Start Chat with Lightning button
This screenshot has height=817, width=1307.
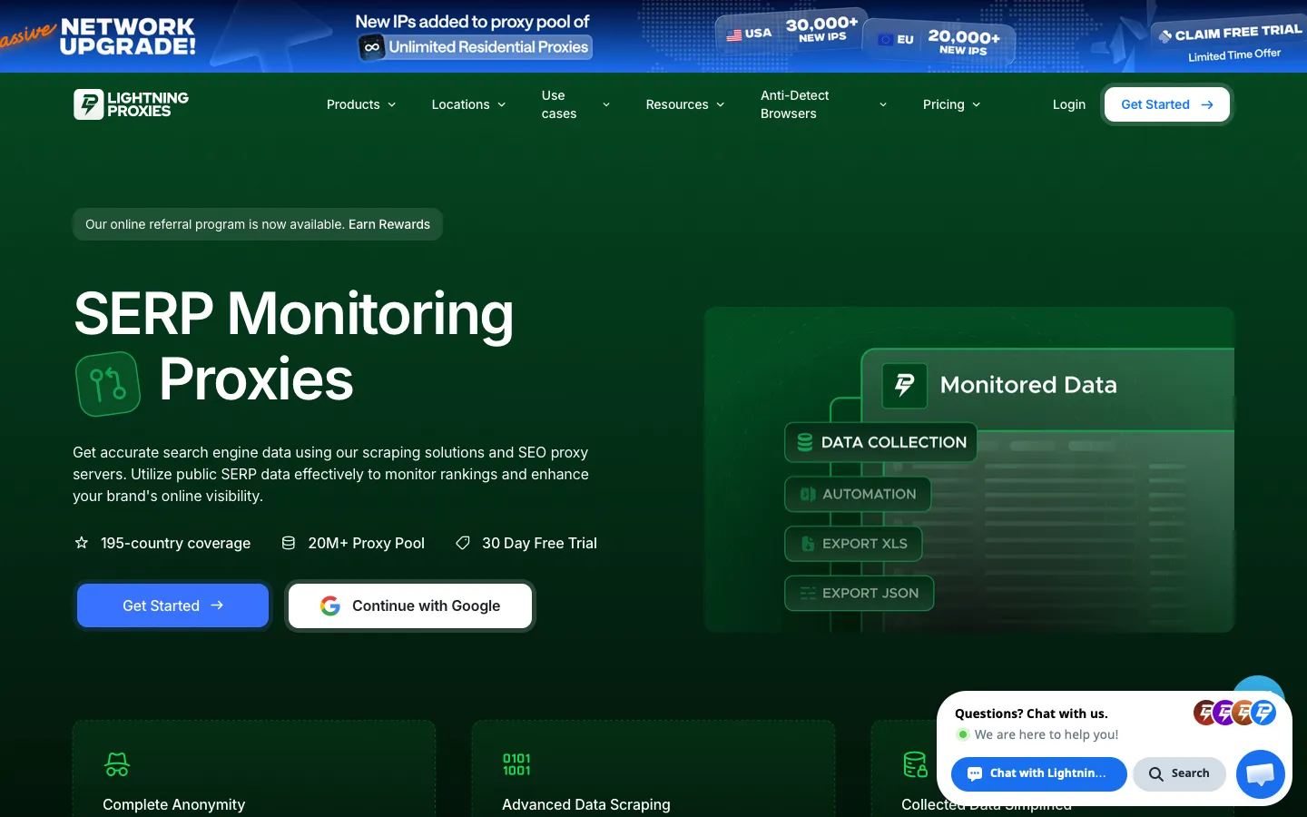click(1039, 773)
